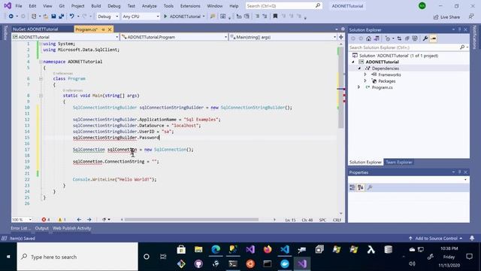Viewport: 481px width, 271px height.
Task: Switch to the NuGet: ADONETTutorial tab
Action: coord(35,29)
